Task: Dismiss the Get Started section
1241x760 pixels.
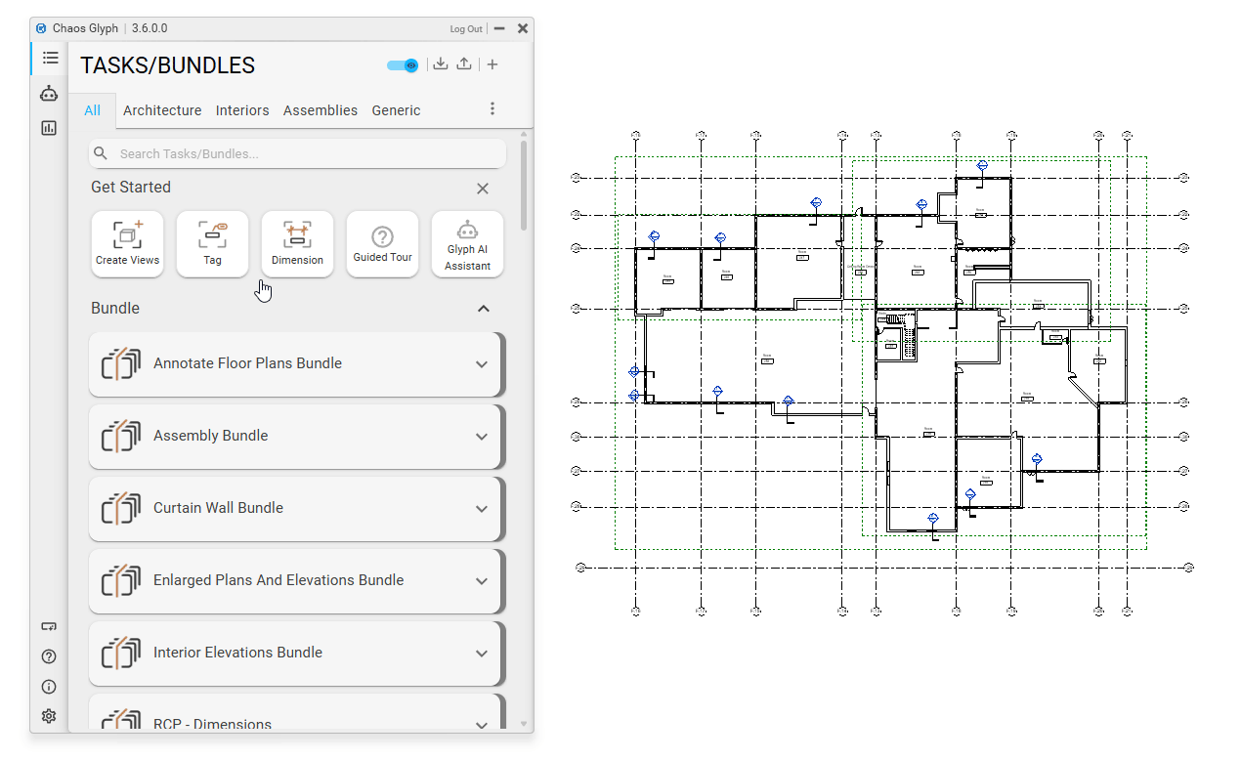Action: 483,189
